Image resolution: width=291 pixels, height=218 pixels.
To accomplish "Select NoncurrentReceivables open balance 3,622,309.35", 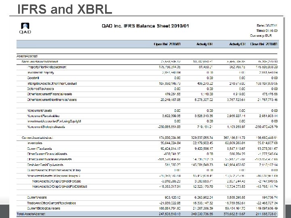I will pos(171,116).
